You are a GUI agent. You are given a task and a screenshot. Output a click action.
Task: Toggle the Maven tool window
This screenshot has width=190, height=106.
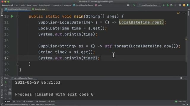pos(189,12)
